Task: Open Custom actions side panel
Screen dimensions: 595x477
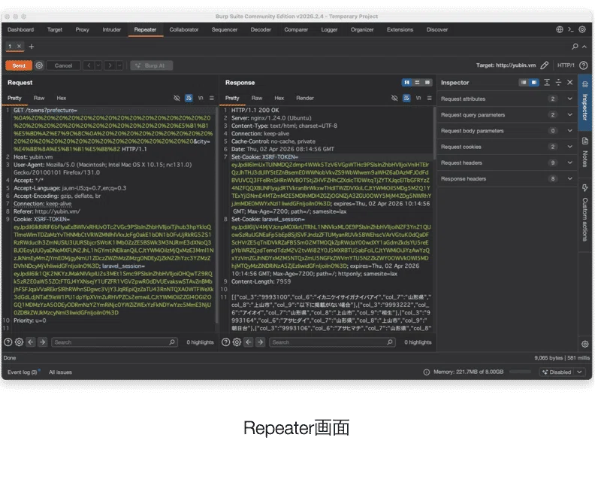Action: [584, 213]
